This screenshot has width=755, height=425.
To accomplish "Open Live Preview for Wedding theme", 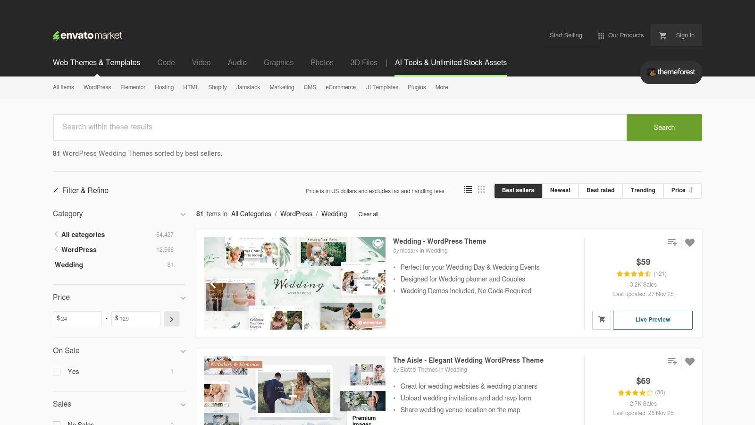I will tap(652, 320).
